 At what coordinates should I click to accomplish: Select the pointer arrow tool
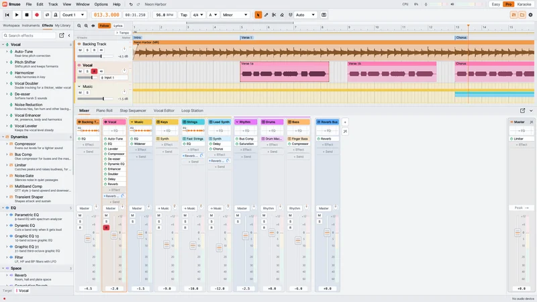(258, 15)
